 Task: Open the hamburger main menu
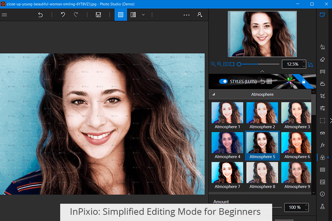point(4,15)
